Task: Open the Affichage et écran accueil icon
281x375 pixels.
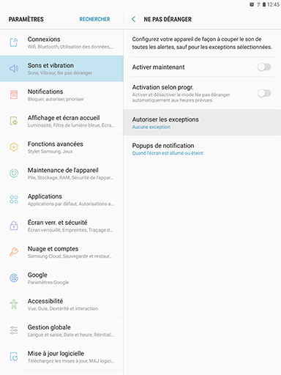Action: point(14,121)
